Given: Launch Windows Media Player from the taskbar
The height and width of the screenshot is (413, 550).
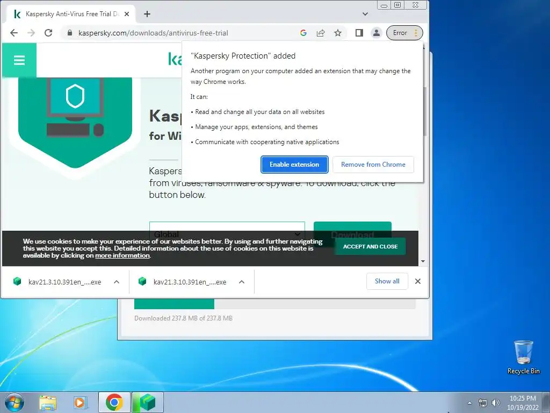Looking at the screenshot, I should click(x=81, y=403).
